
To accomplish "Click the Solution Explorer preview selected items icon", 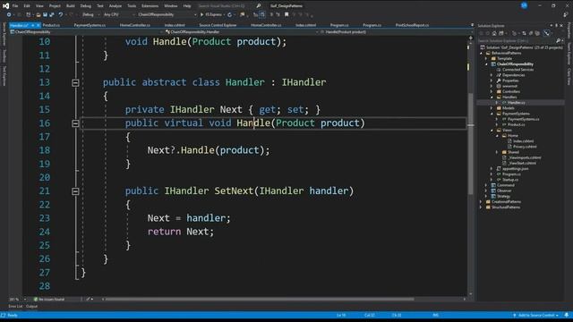I will (547, 33).
